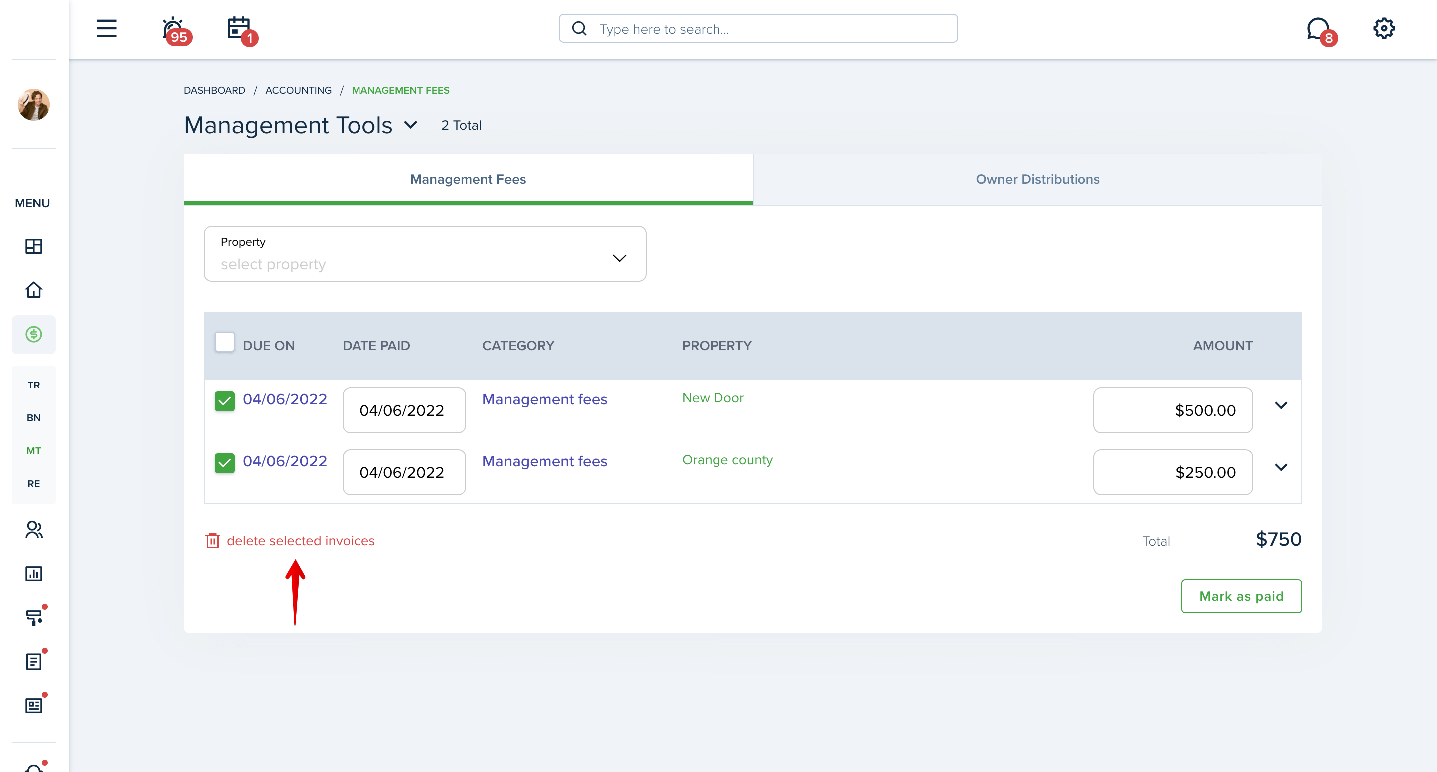Go to ACCOUNTING breadcrumb
The image size is (1437, 772).
click(x=298, y=90)
